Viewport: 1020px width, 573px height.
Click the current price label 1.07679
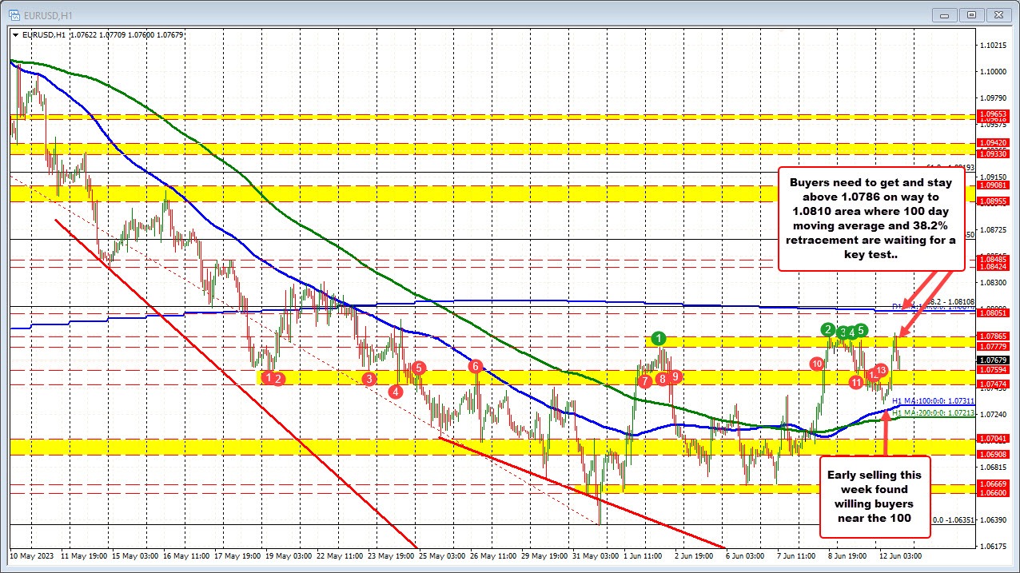coord(992,360)
